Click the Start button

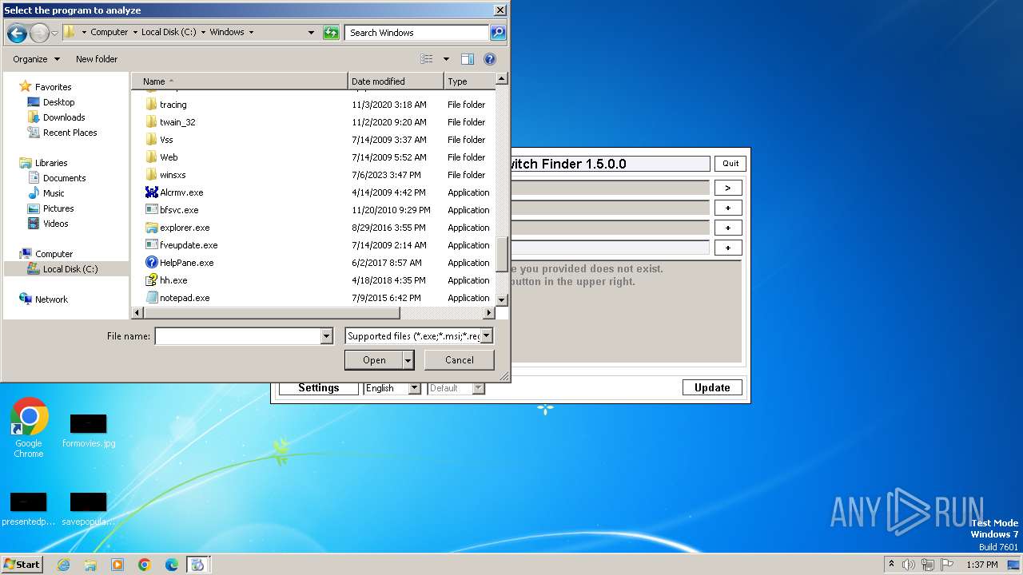click(x=22, y=565)
